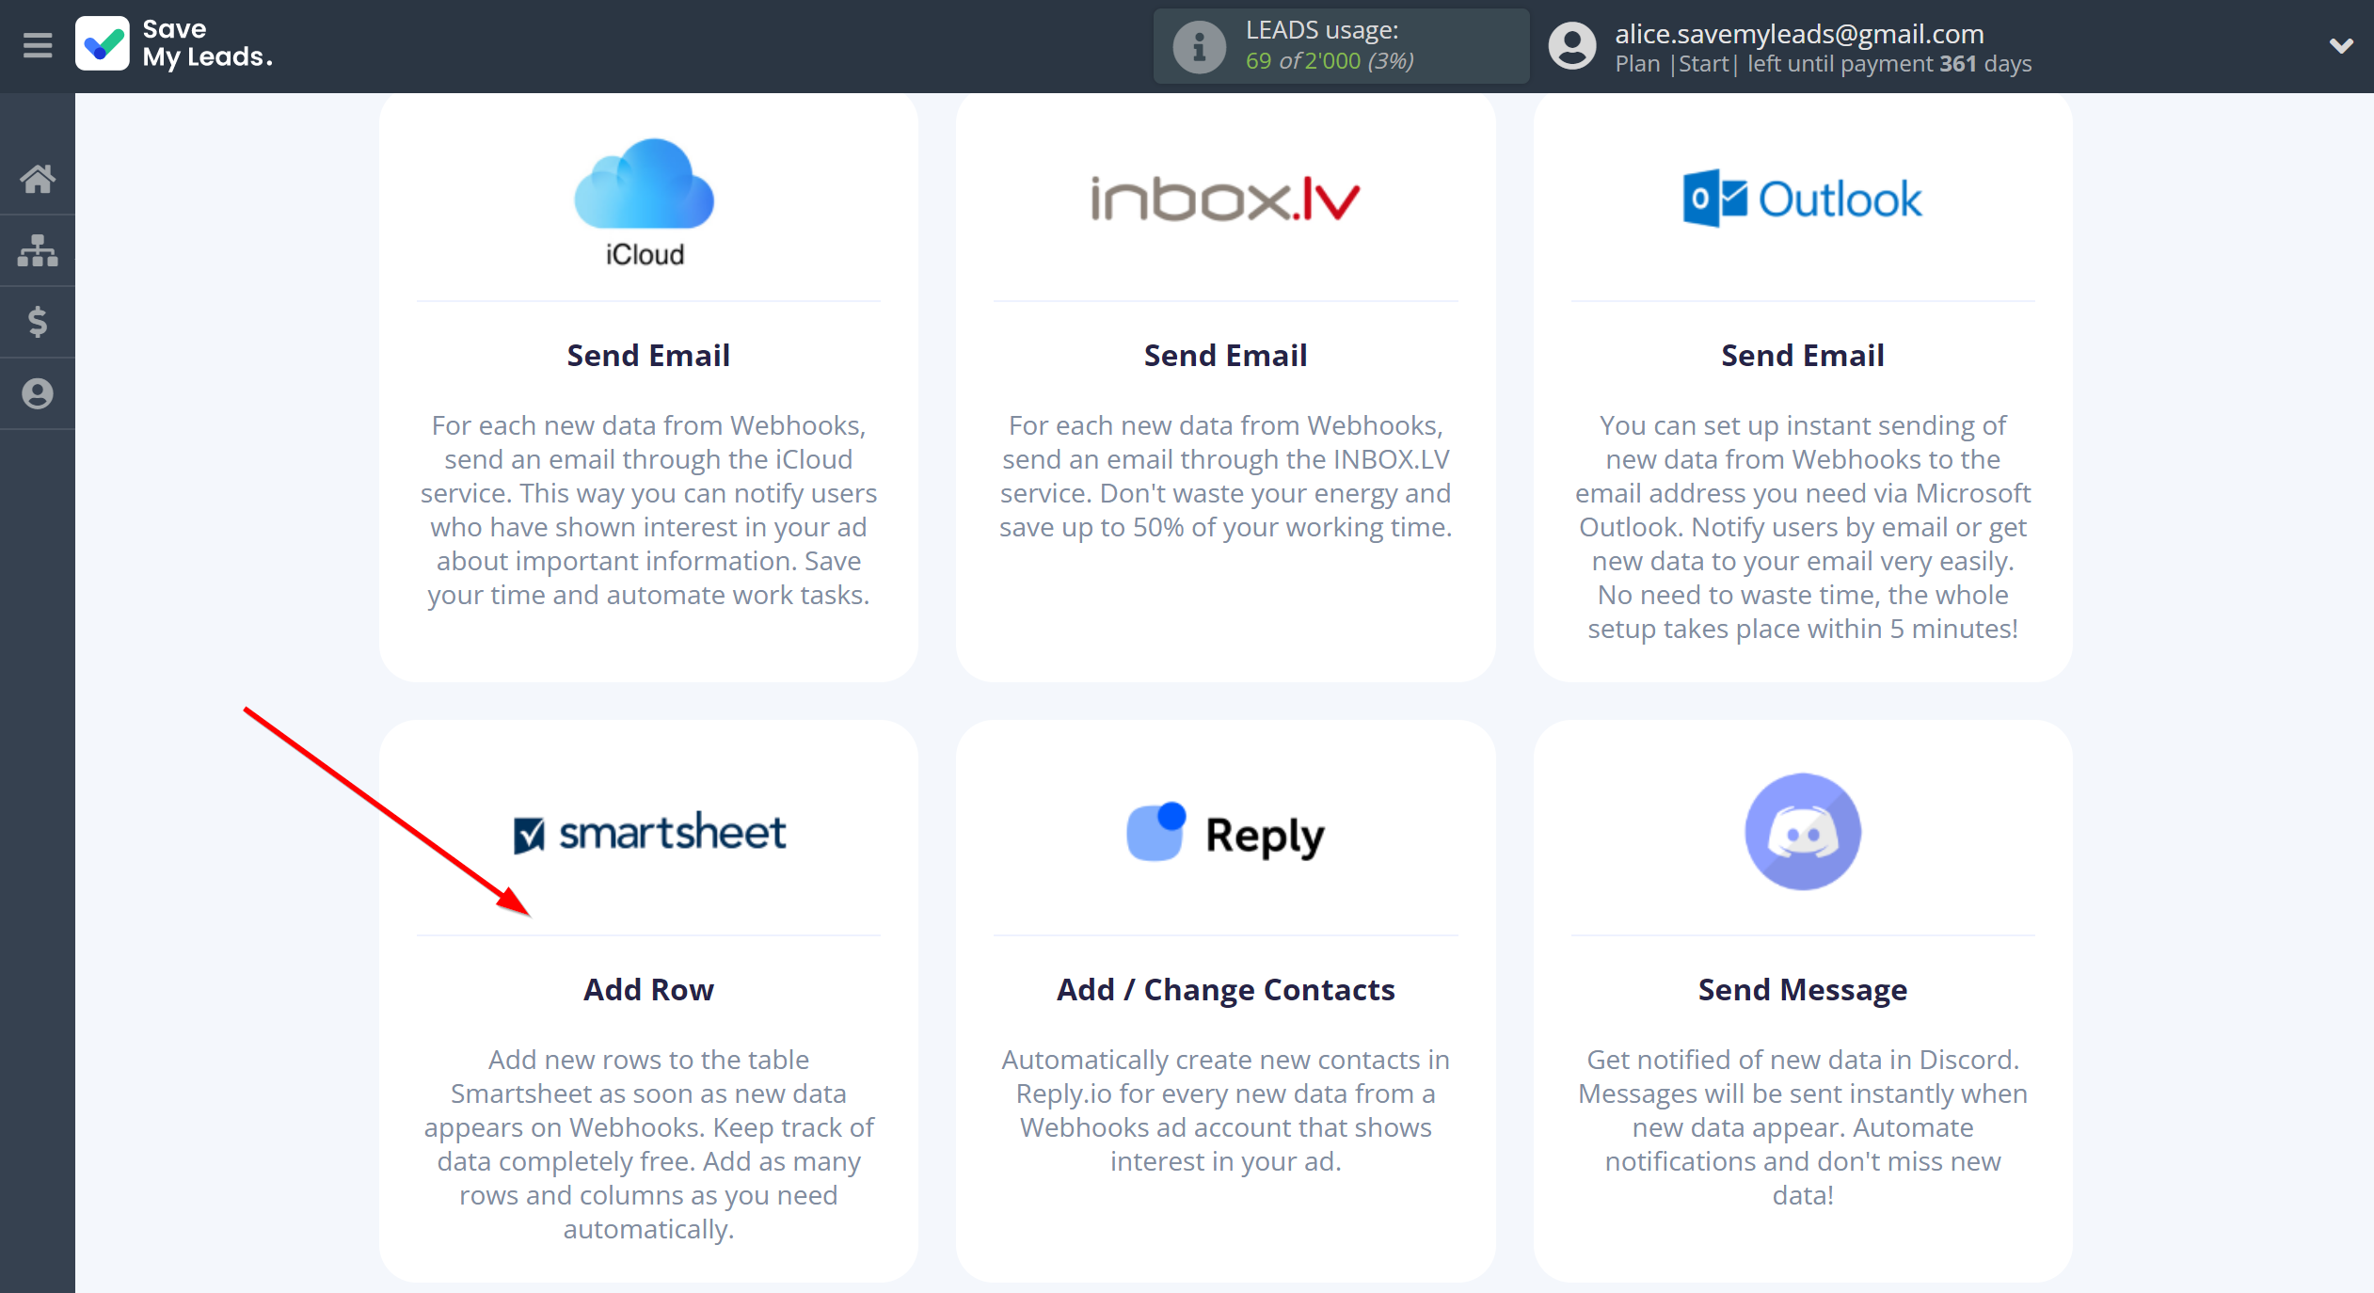The image size is (2374, 1293).
Task: Click the inbox.lv Send Email card
Action: point(1224,380)
